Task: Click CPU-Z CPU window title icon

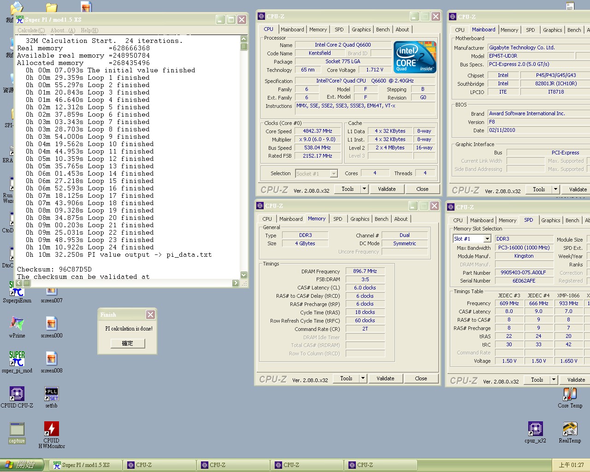Action: tap(261, 16)
